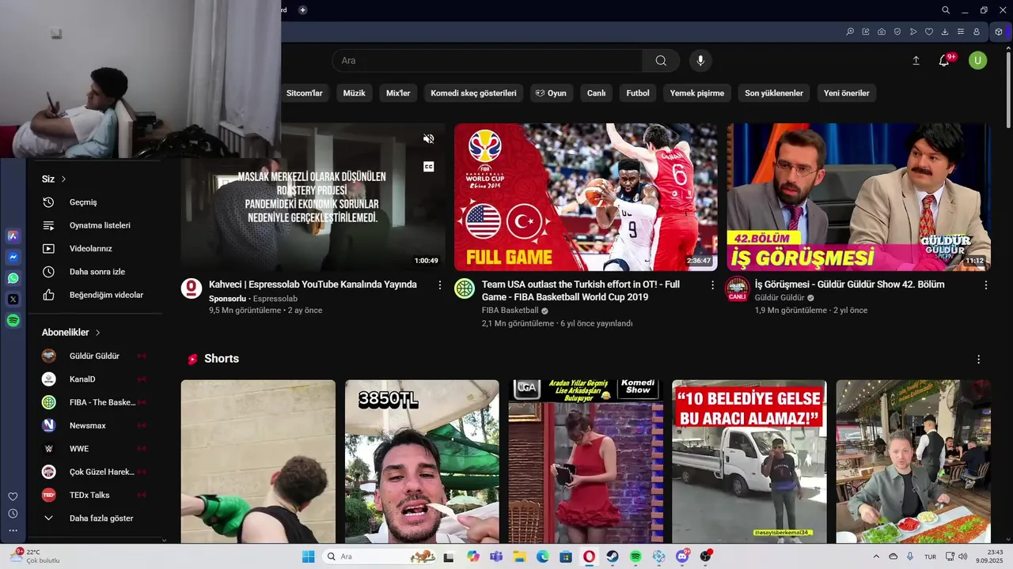Open the Opera profile icon

tap(977, 32)
